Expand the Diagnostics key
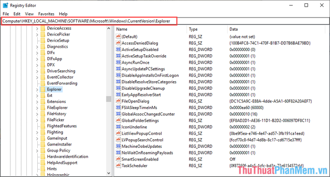The image size is (330, 177). tap(37, 47)
